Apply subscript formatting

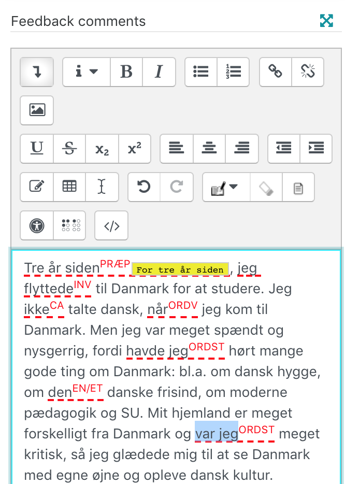click(102, 149)
